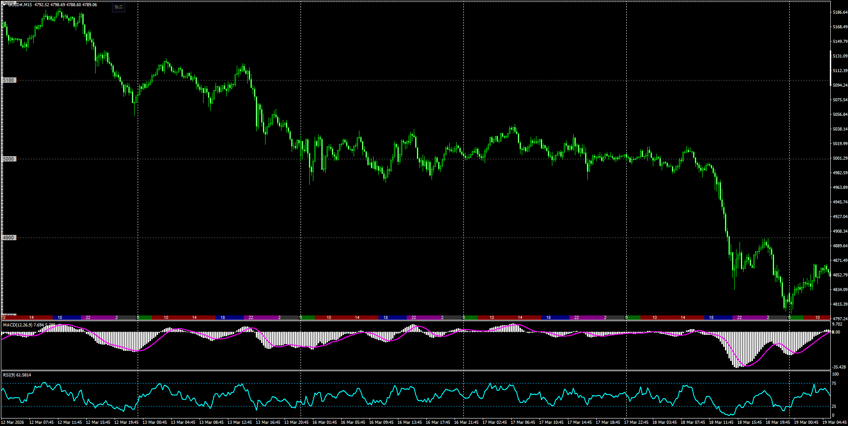Click the 75 level on RSI scale
This screenshot has width=848, height=426.
[x=834, y=384]
